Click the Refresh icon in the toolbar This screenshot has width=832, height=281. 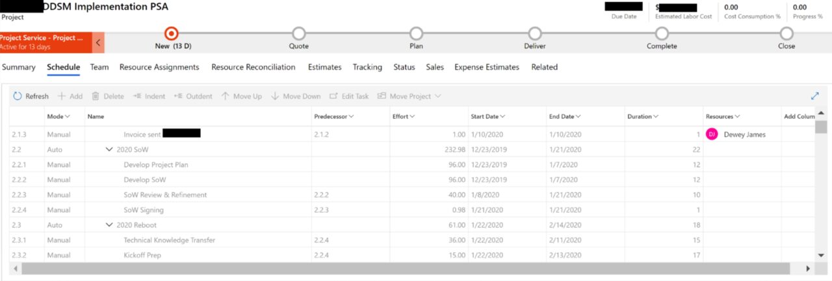18,96
